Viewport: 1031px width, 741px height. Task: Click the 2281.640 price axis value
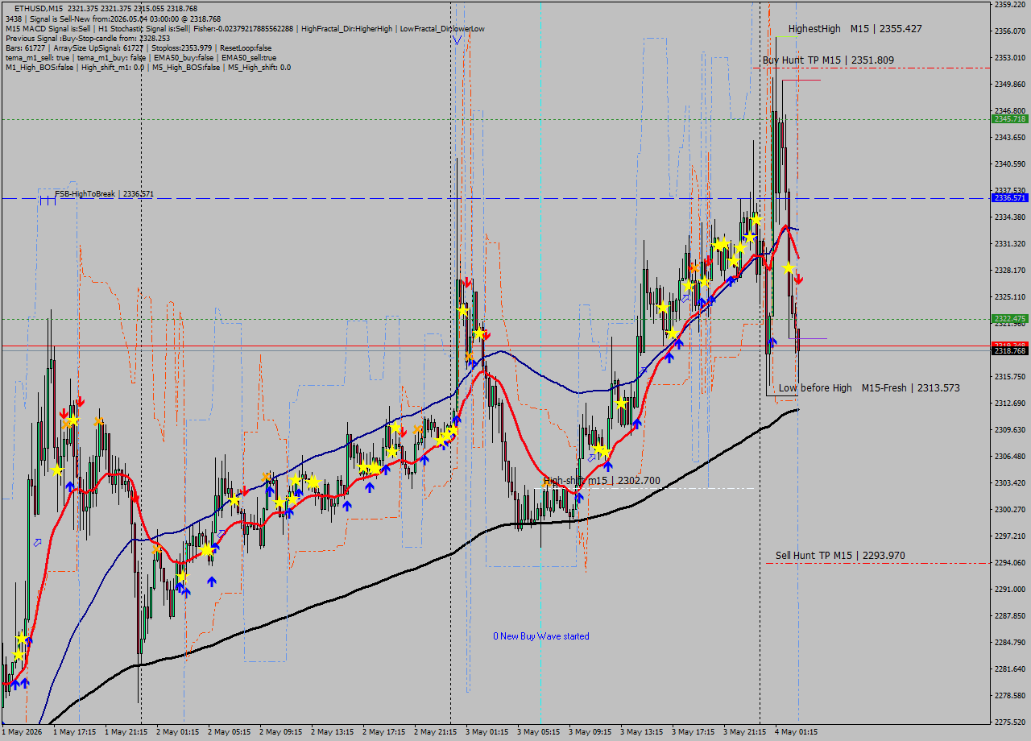tap(1010, 669)
